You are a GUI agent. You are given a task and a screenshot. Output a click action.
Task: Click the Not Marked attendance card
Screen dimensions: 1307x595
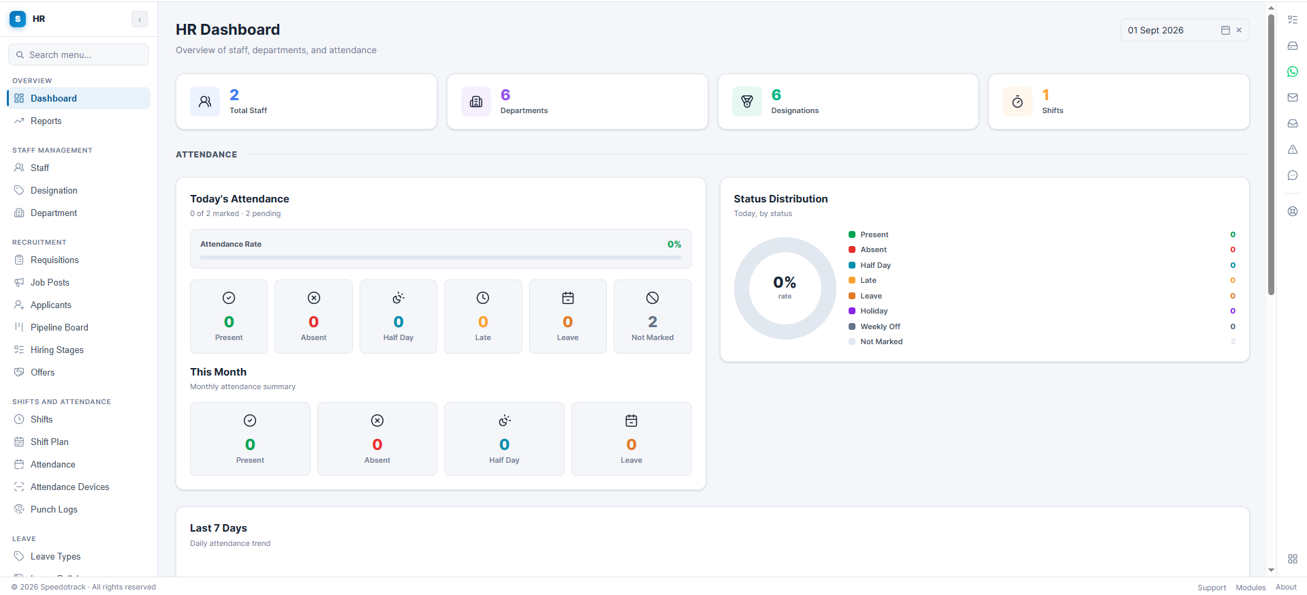pos(652,316)
